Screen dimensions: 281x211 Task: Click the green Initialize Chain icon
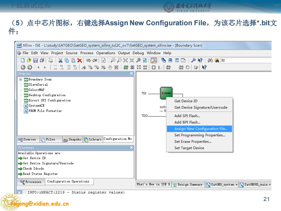[126, 67]
